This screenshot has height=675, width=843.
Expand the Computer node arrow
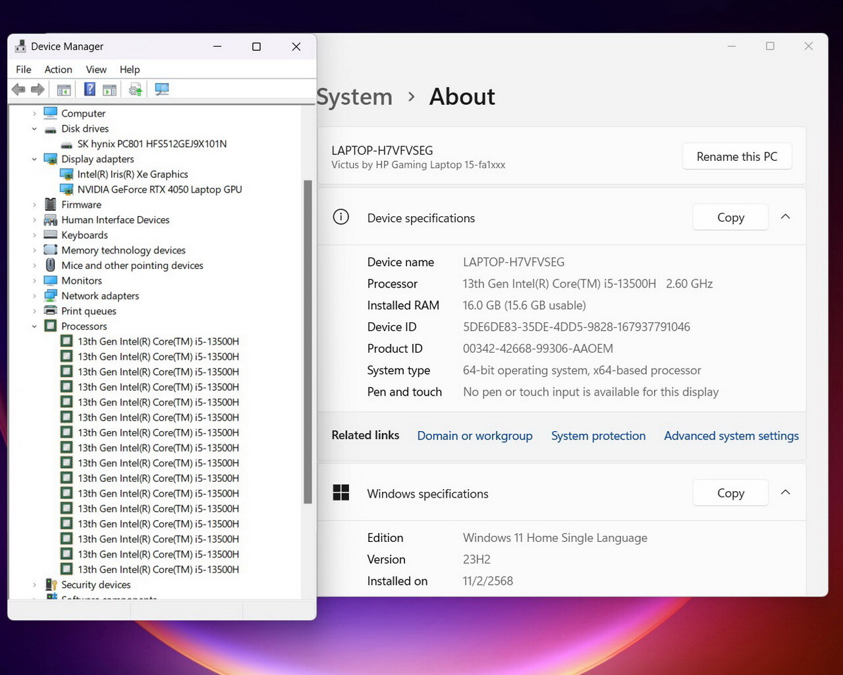[x=34, y=113]
